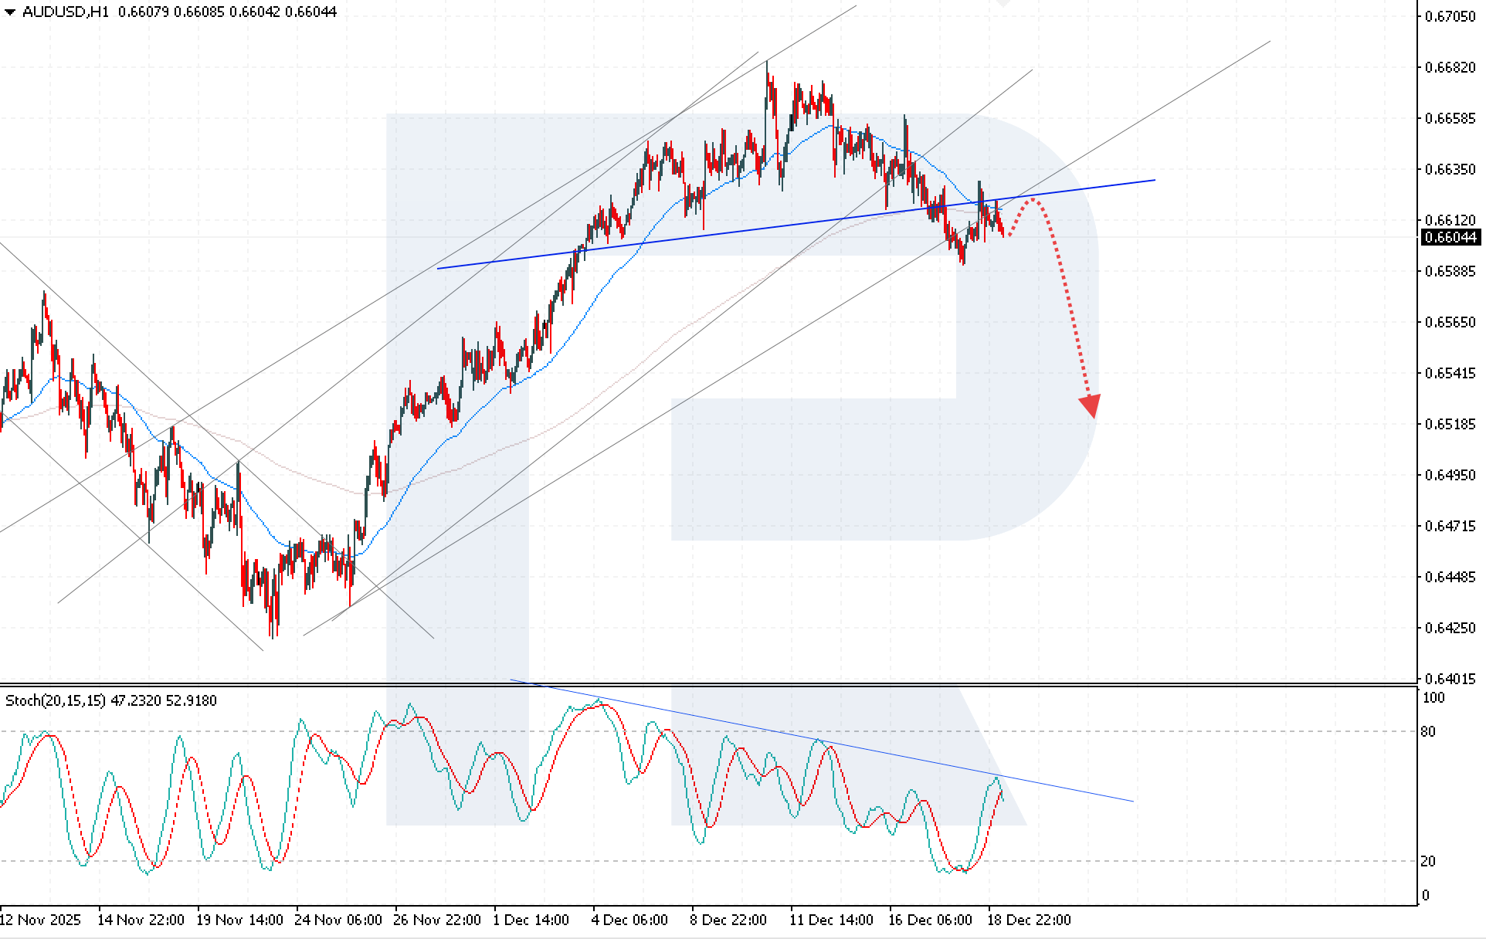This screenshot has width=1486, height=939.
Task: Click the stochastic 80 level label
Action: 1428,731
